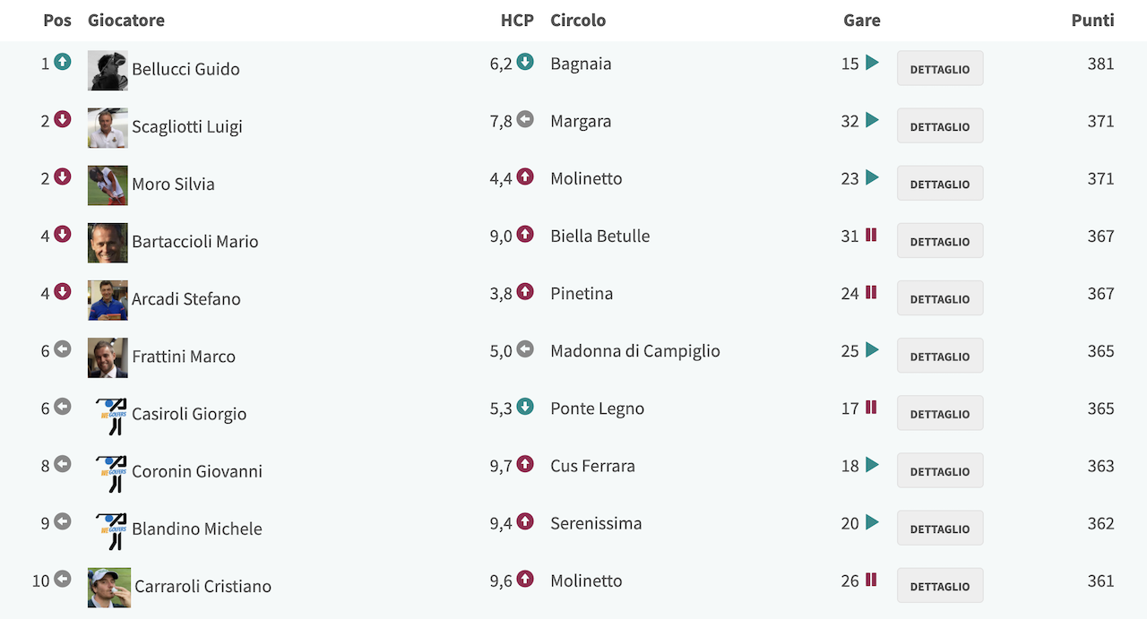This screenshot has width=1147, height=619.
Task: Click the pause icon in Casiroli Giorgio's Gare column
Action: click(x=871, y=407)
